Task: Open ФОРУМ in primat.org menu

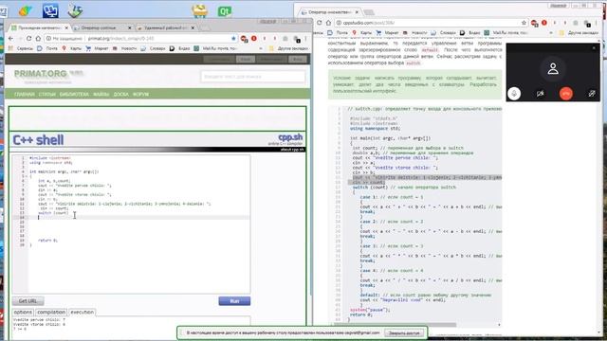Action: 140,95
